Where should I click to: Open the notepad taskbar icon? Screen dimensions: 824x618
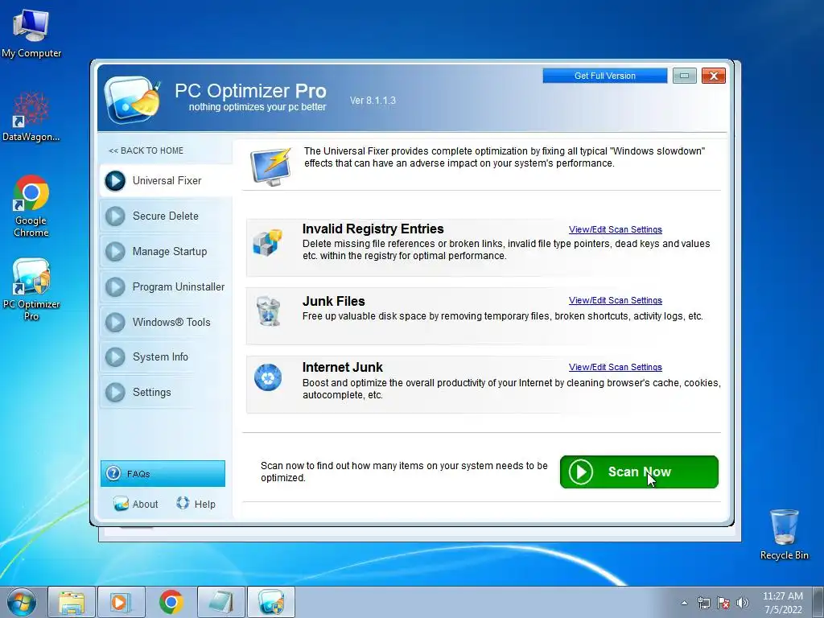click(x=220, y=602)
